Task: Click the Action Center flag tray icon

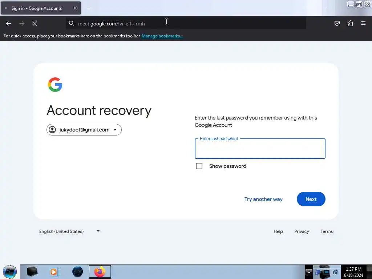Action: point(318,272)
